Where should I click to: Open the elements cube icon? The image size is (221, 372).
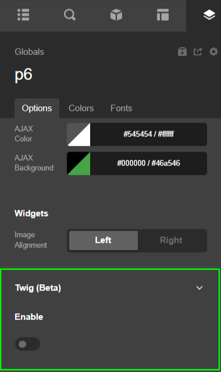point(116,15)
